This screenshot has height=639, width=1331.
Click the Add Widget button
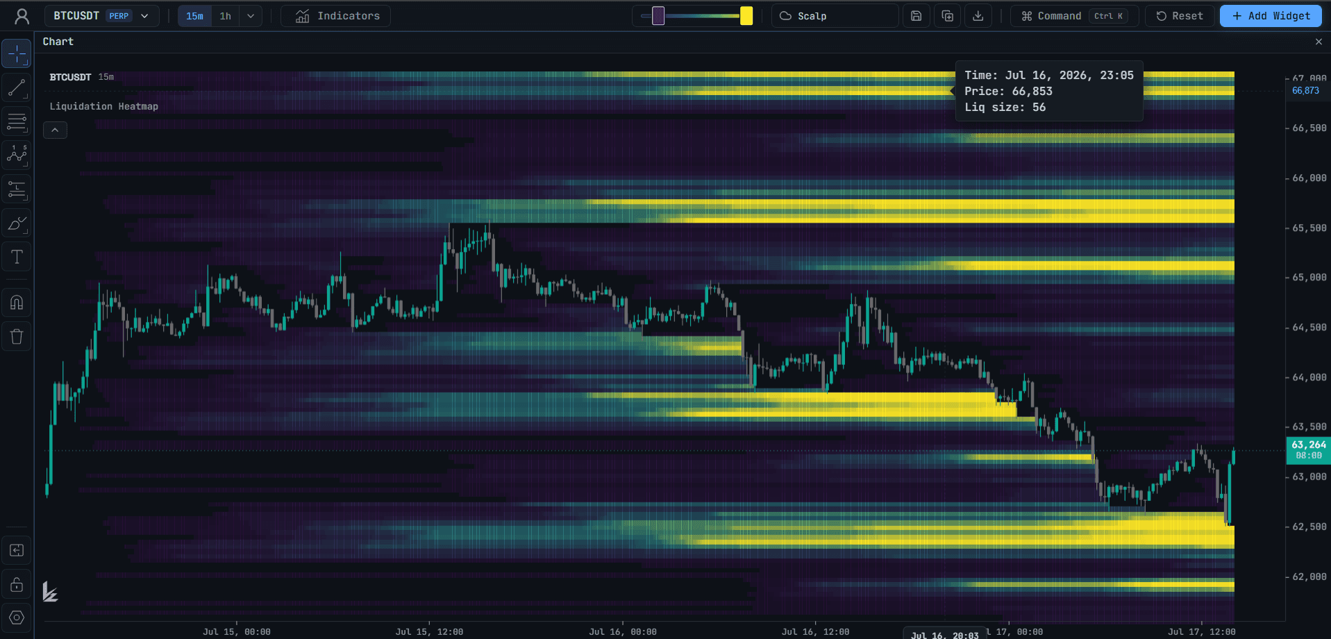(1271, 16)
